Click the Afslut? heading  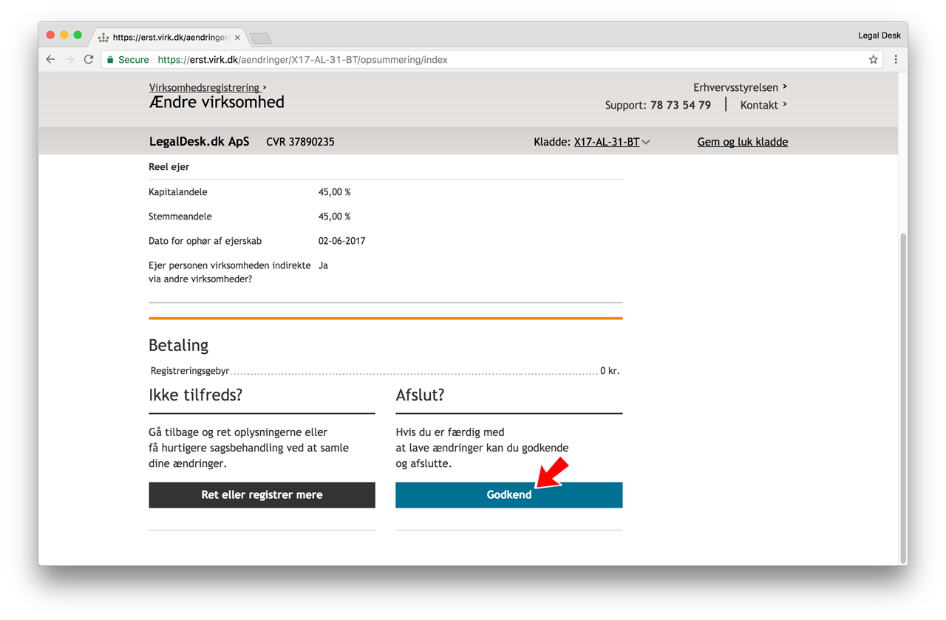420,395
